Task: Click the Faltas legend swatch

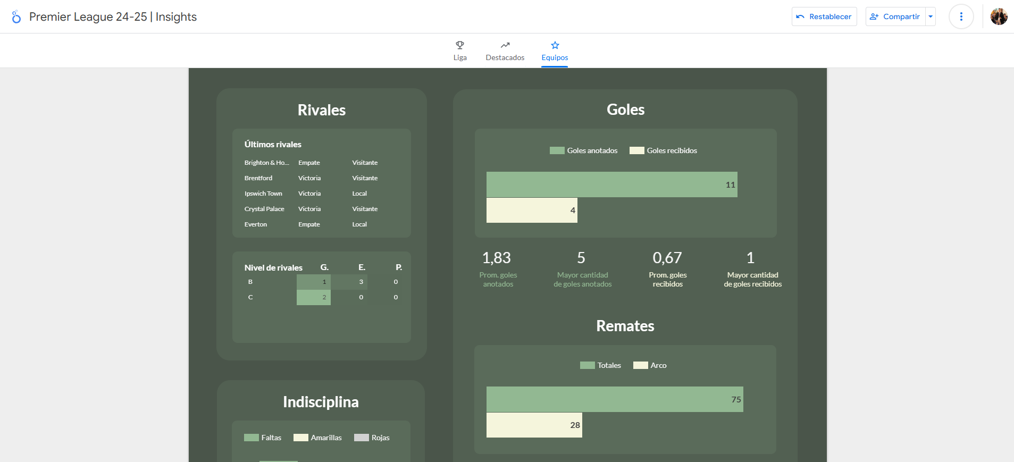Action: point(251,438)
